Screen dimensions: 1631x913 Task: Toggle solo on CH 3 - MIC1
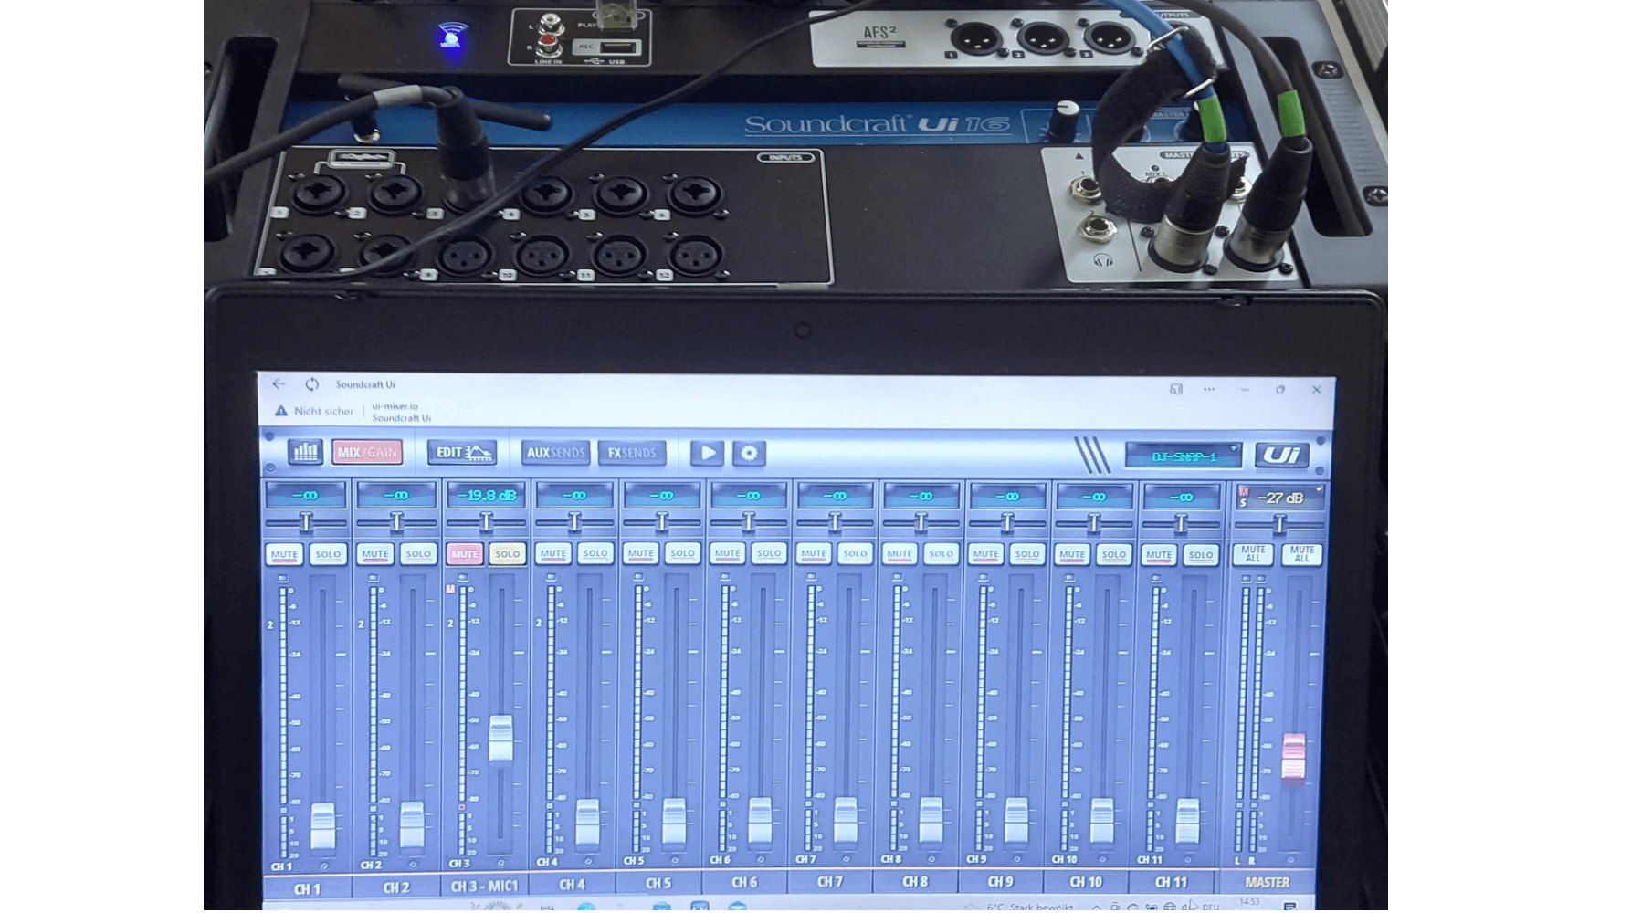pyautogui.click(x=508, y=554)
